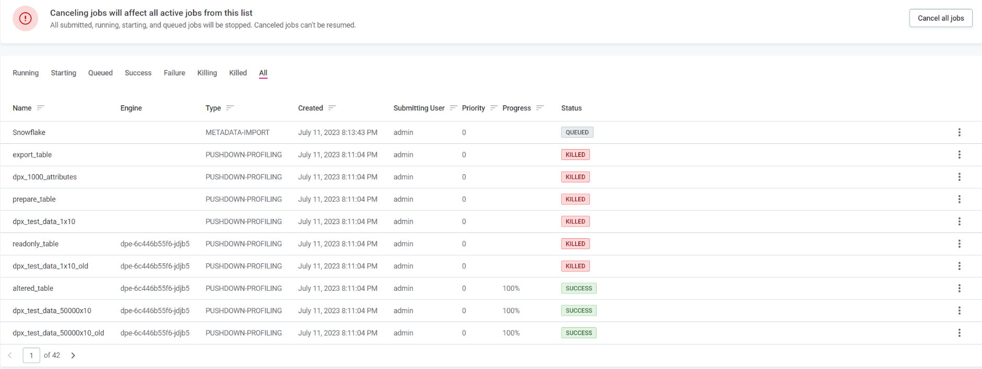The image size is (982, 369).
Task: Click the previous page arrow
Action: [x=10, y=355]
